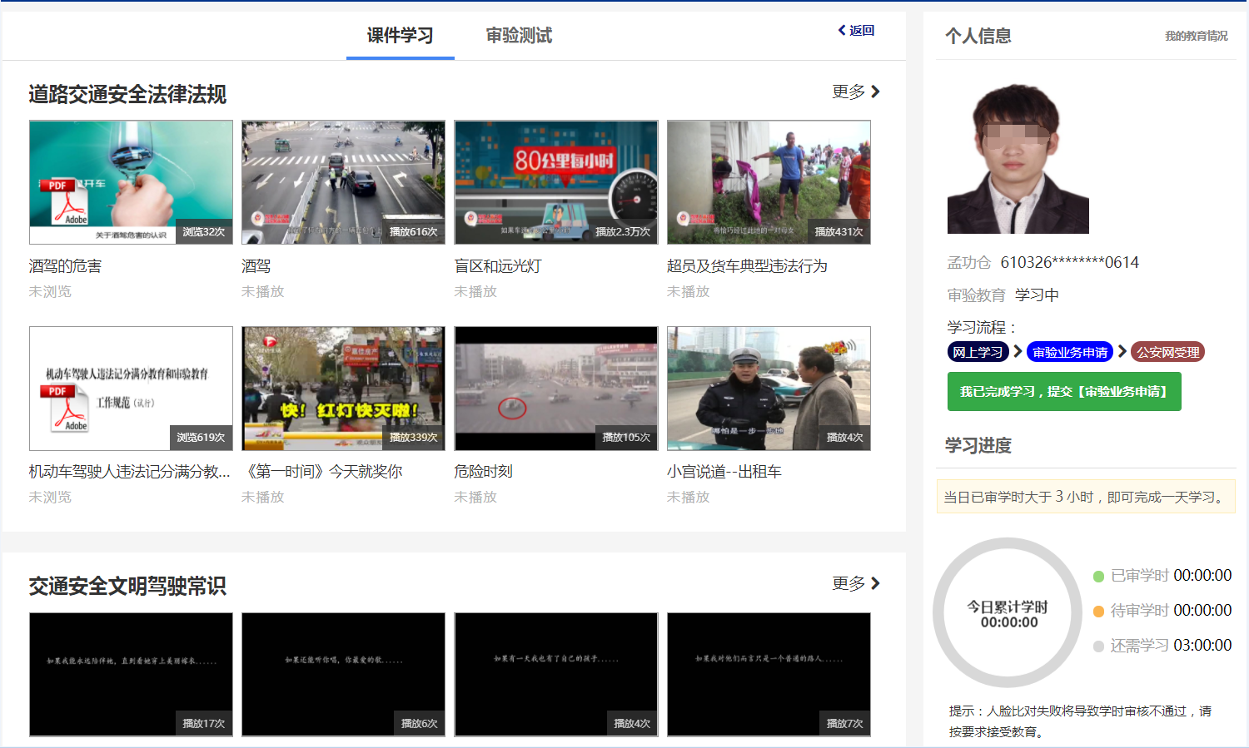Select the 审验业务申请 step badge
This screenshot has height=748, width=1249.
[1069, 352]
